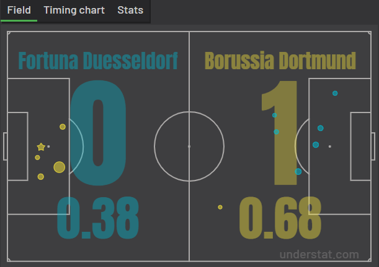Select the Field tab
This screenshot has width=379, height=267.
point(19,11)
